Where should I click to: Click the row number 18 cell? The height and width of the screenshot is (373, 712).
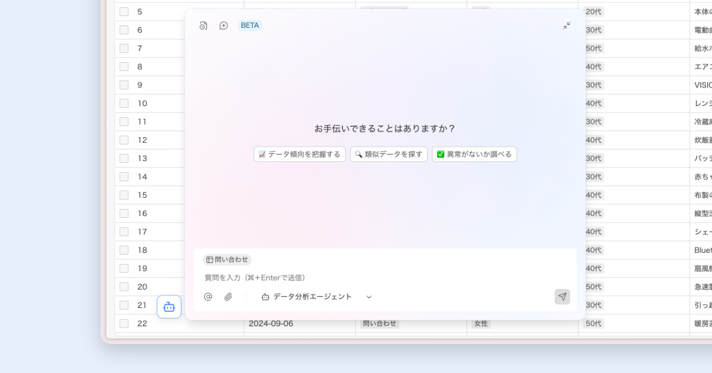142,250
